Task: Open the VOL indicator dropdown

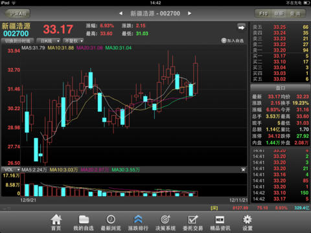Action: click(x=11, y=170)
